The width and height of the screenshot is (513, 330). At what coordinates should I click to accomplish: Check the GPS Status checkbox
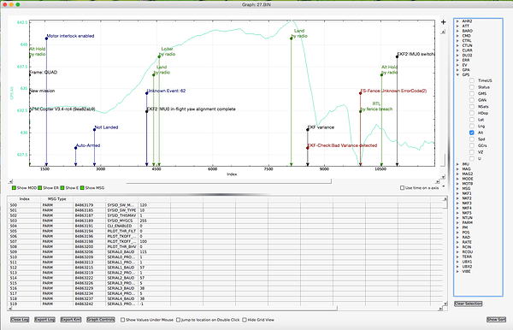(472, 87)
